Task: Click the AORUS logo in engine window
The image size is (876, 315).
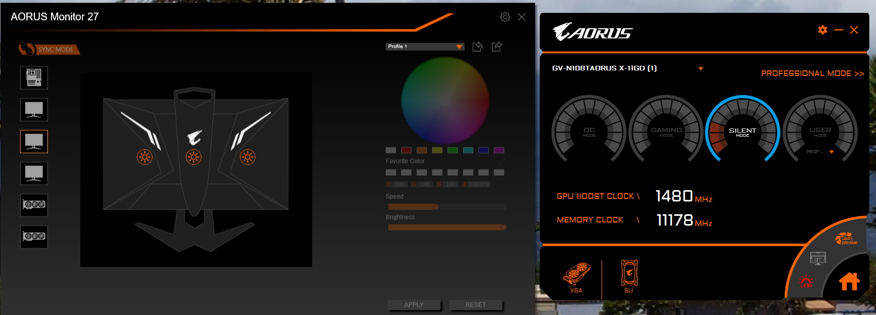Action: [x=592, y=32]
